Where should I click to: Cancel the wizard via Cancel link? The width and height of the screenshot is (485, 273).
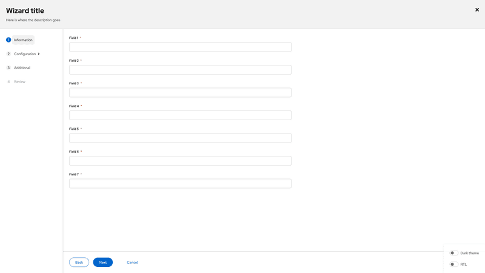(132, 262)
